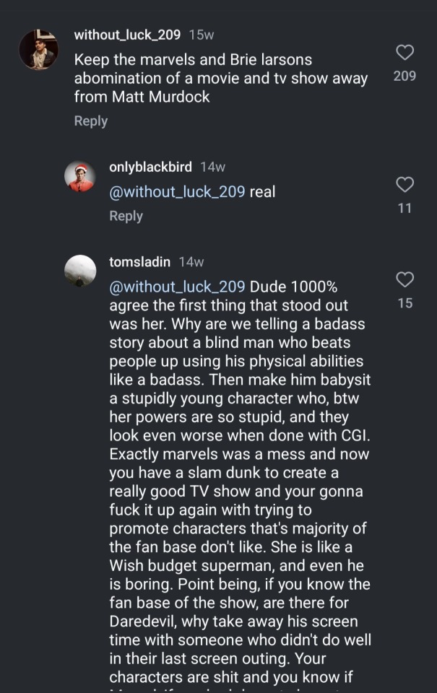This screenshot has width=437, height=693.
Task: Open tomsladin's profile avatar
Action: pyautogui.click(x=80, y=271)
